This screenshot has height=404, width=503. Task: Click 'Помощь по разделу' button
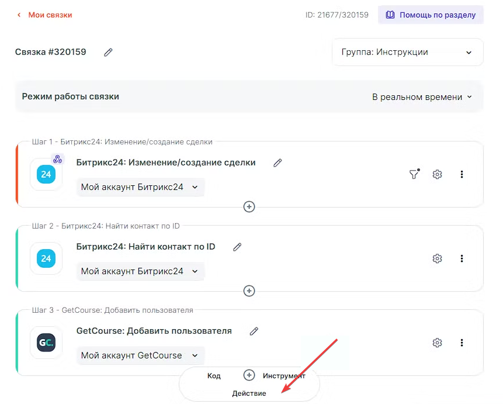click(431, 15)
